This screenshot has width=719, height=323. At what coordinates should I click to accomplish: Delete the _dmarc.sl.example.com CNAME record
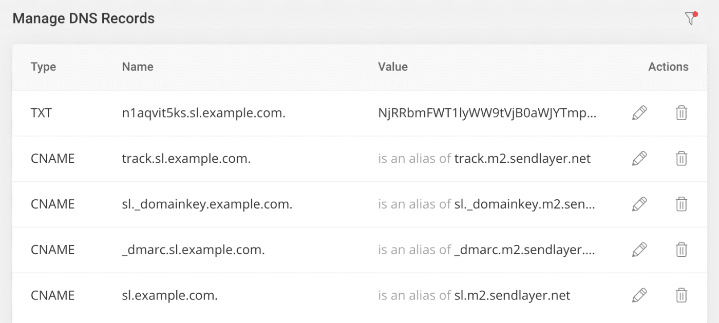tap(682, 250)
